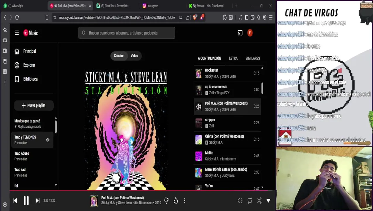The height and width of the screenshot is (211, 373).
Task: Open the SIMILARES tab
Action: point(253,58)
